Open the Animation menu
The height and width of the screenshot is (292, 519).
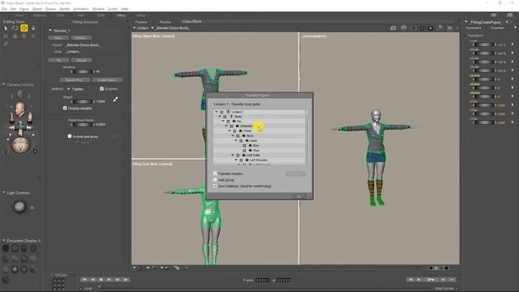point(81,9)
